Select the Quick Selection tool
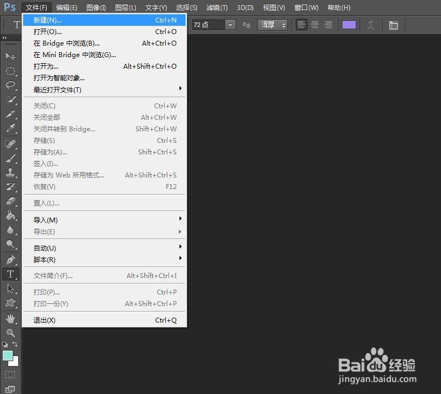The width and height of the screenshot is (441, 394). pos(10,99)
